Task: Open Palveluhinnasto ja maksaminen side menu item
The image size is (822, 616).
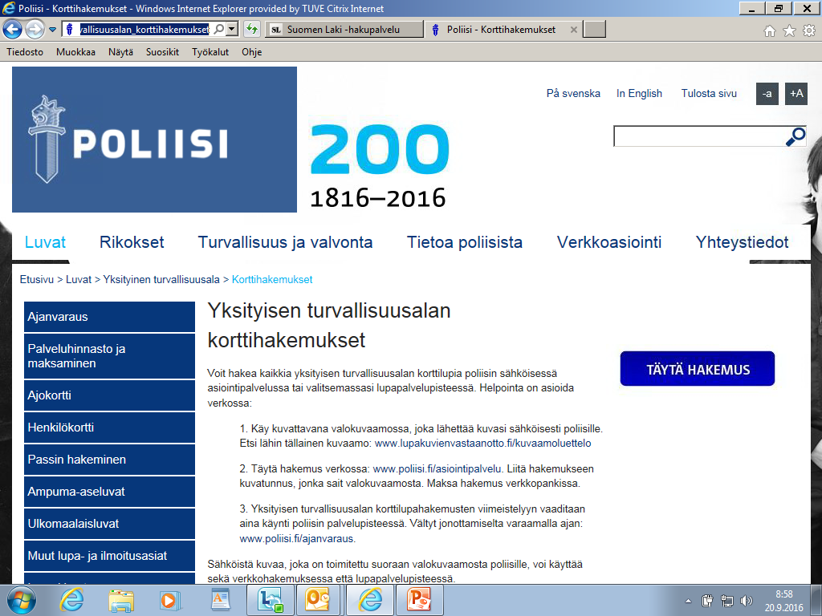Action: click(x=109, y=356)
